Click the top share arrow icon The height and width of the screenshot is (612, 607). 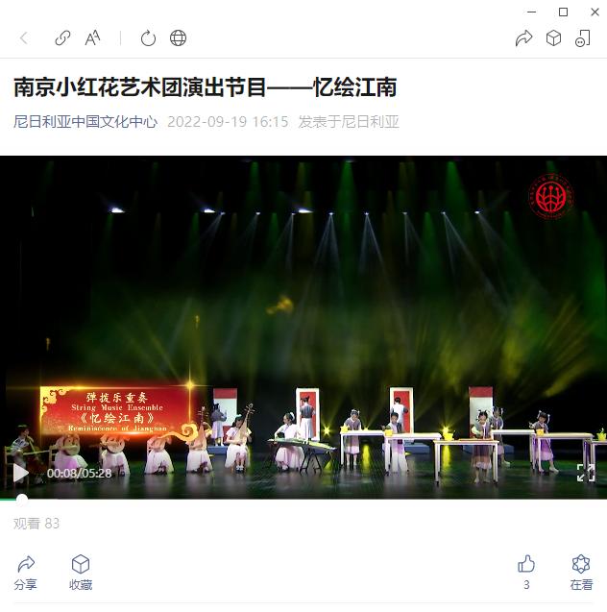point(523,38)
